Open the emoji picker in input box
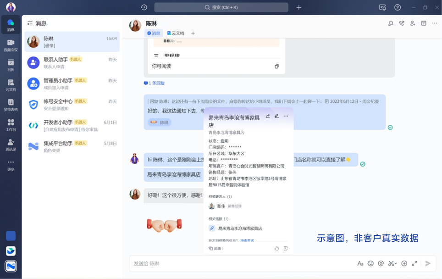This screenshot has width=442, height=279. coord(370,263)
